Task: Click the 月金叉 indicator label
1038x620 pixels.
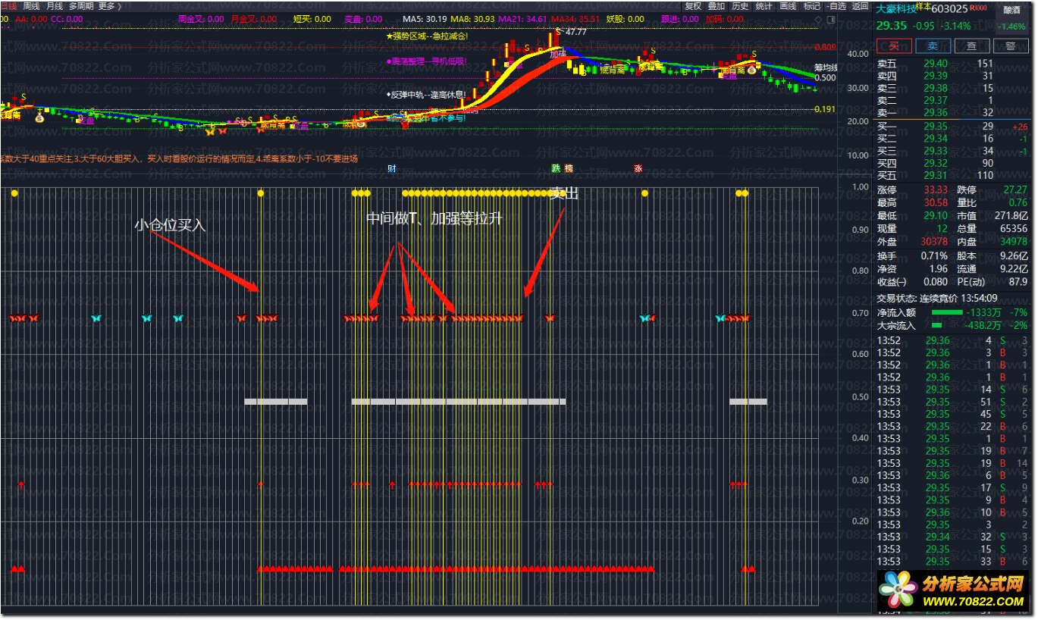Action: click(253, 19)
